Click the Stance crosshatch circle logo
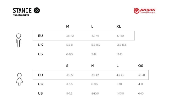Viewport: 170px width, 105px height. click(37, 10)
